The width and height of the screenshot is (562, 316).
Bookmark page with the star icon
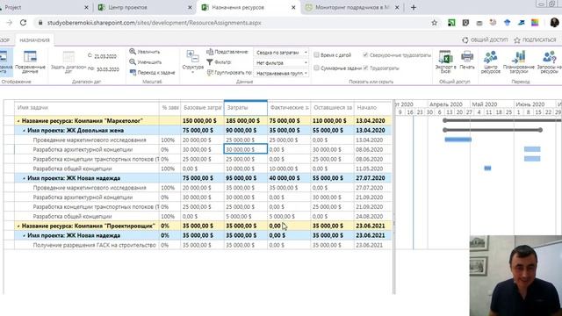pos(434,23)
